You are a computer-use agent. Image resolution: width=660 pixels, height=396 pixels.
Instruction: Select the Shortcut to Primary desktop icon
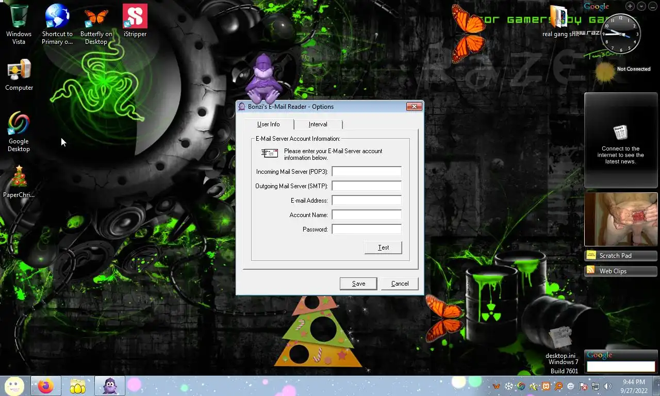(57, 24)
